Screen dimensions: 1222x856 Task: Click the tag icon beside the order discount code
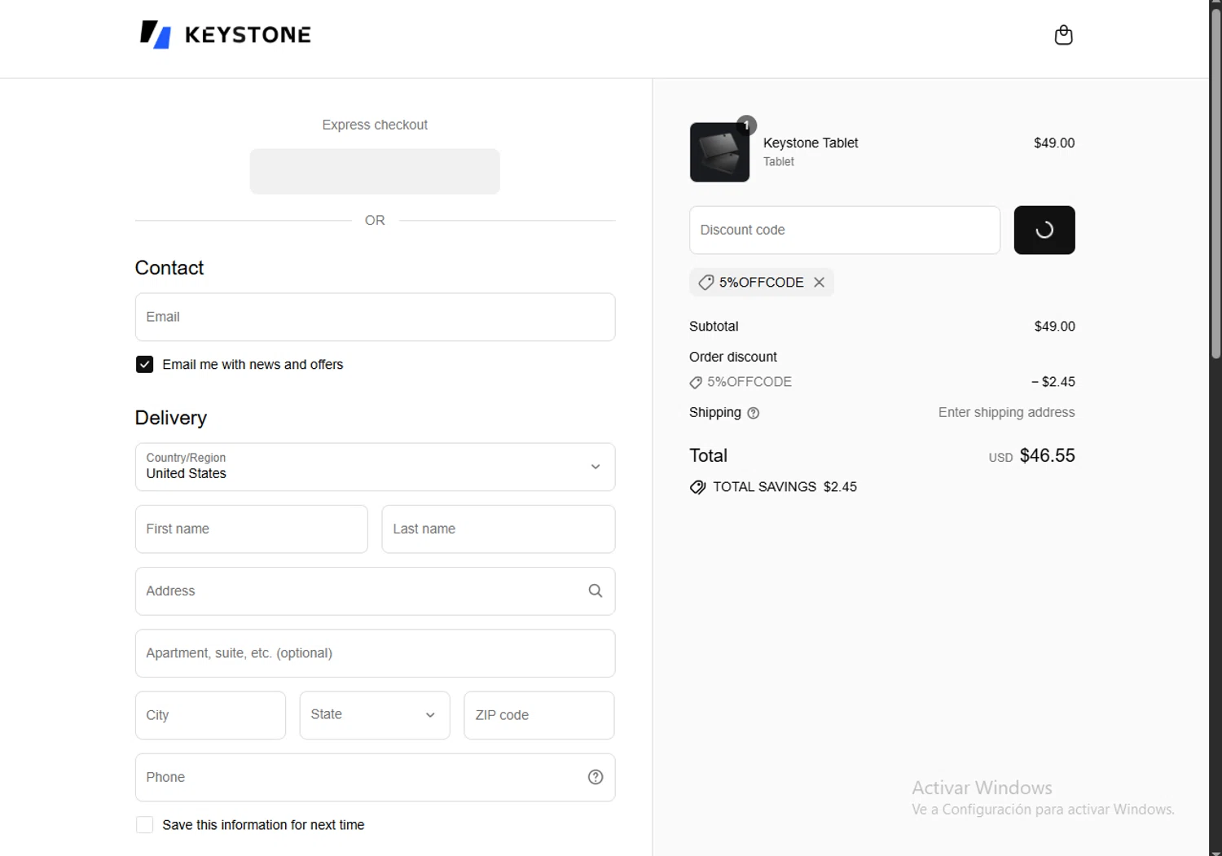coord(696,382)
